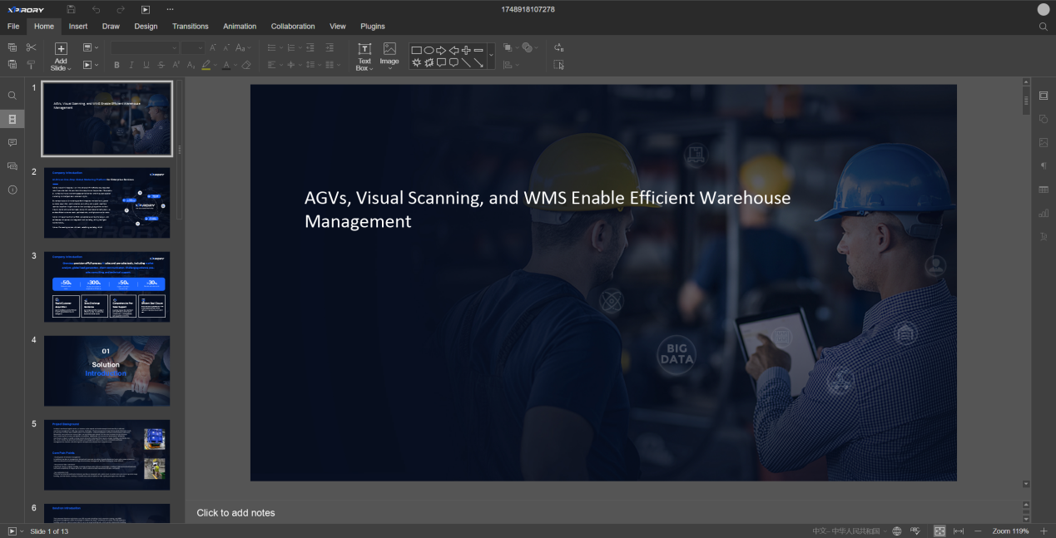Screen dimensions: 1056x538
Task: Expand the shapes gallery dropdown arrow
Action: (490, 56)
